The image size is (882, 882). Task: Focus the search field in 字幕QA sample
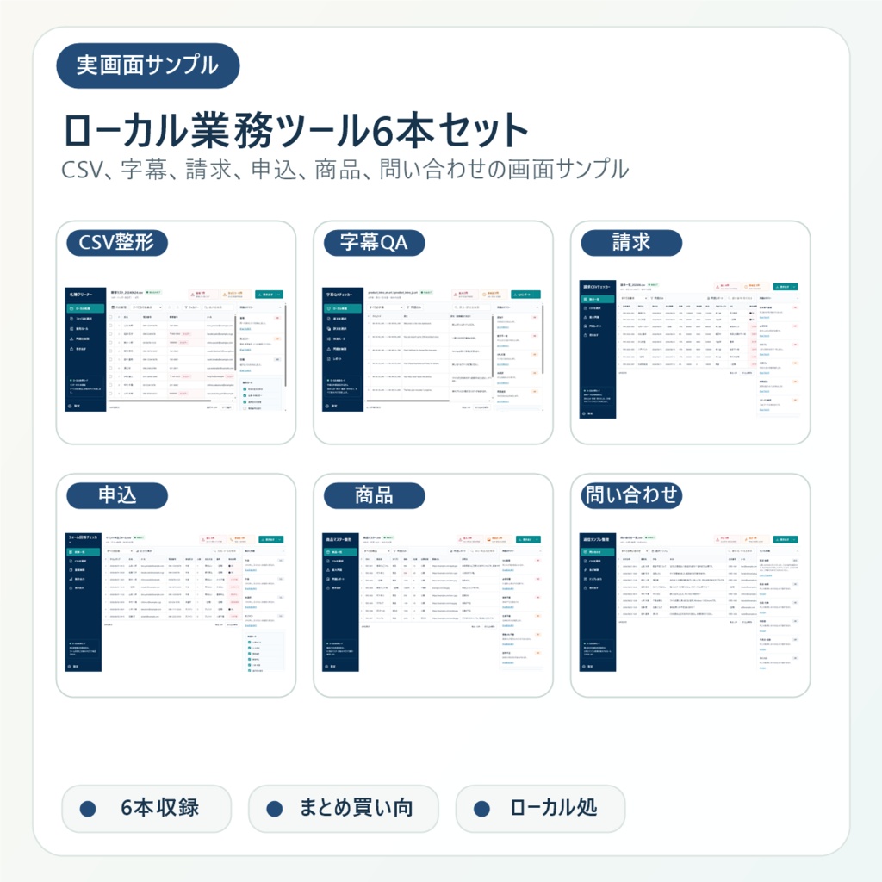click(x=471, y=307)
